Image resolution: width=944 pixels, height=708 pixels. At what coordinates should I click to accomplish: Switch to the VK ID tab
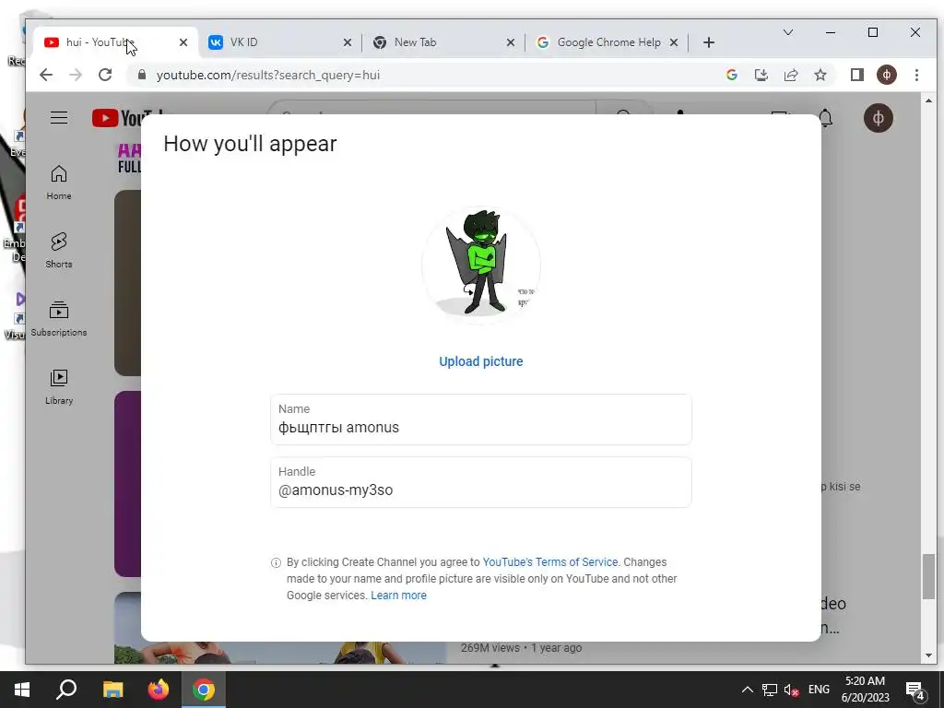click(270, 42)
